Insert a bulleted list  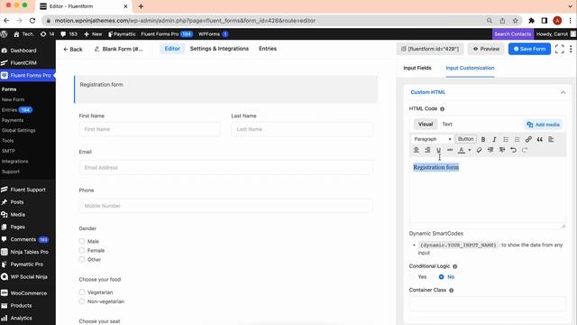[x=506, y=139]
